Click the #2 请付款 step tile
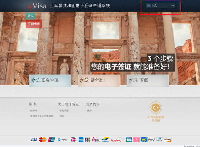 tap(99, 81)
